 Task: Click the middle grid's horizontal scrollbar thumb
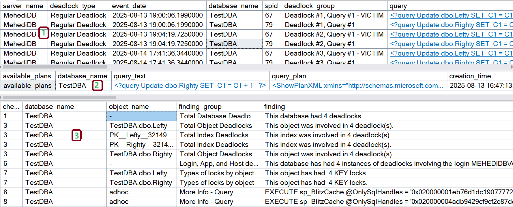(59, 97)
